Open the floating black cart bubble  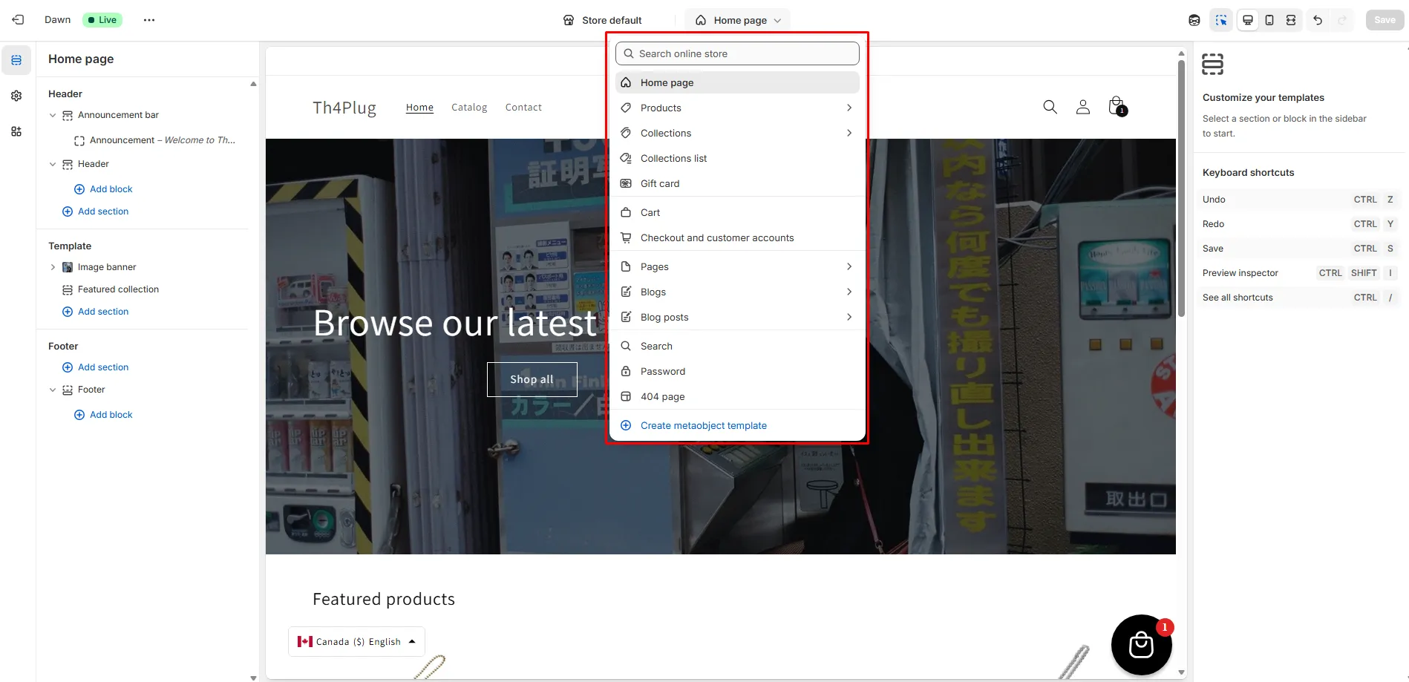tap(1141, 645)
